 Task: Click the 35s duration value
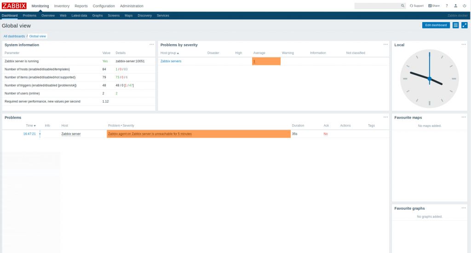[x=294, y=134]
